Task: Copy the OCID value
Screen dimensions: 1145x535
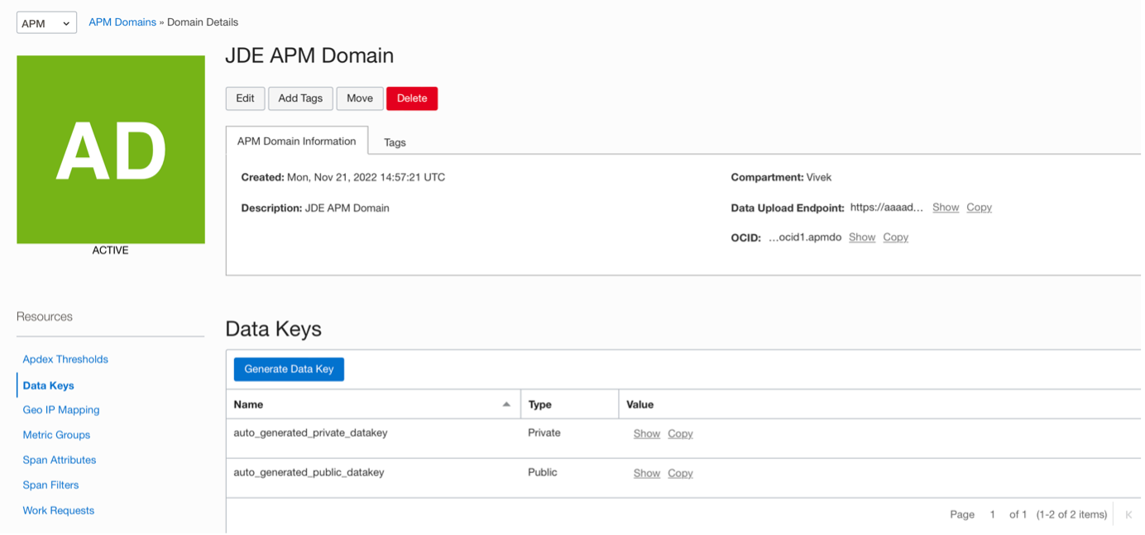Action: [x=895, y=237]
